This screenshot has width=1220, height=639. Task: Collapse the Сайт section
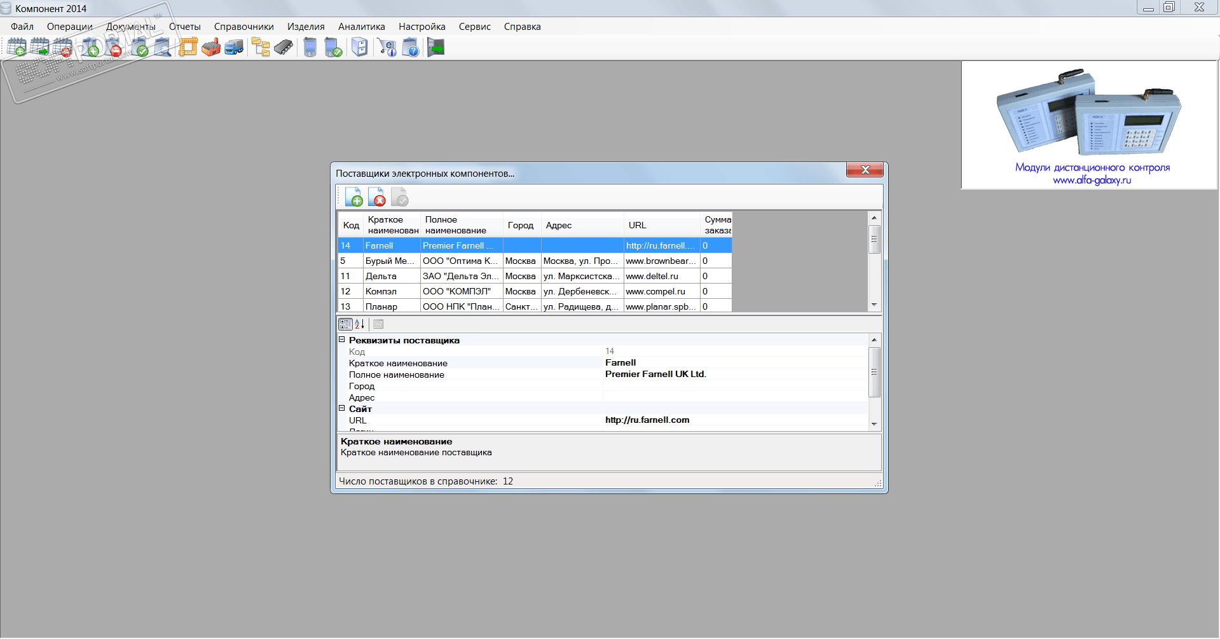click(341, 409)
